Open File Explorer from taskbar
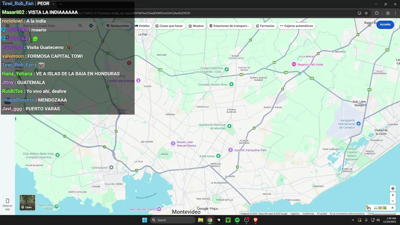 pos(201,220)
